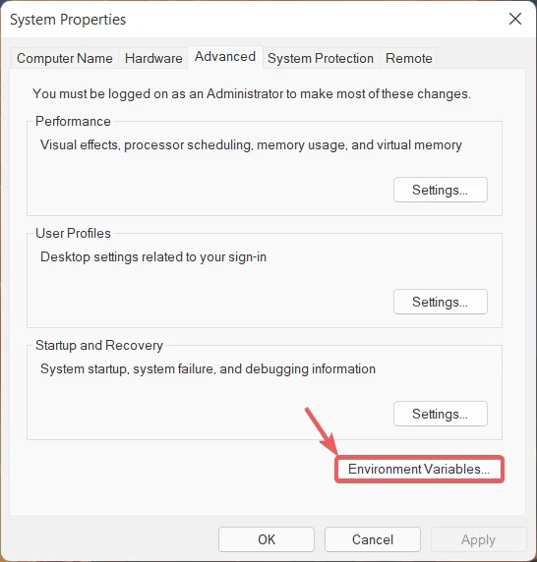
Task: Click the red arrow pointing at Environment Variables
Action: 321,430
